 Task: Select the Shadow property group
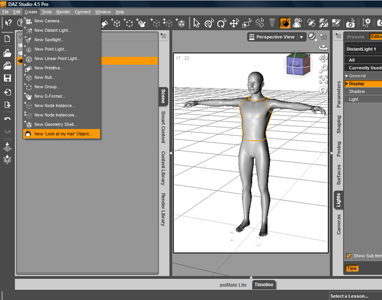[363, 91]
